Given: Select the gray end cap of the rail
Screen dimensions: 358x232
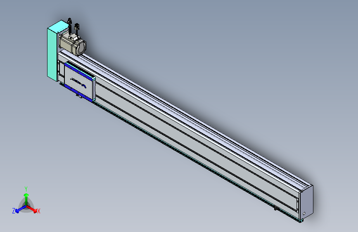Looking at the screenshot, I should (306, 204).
